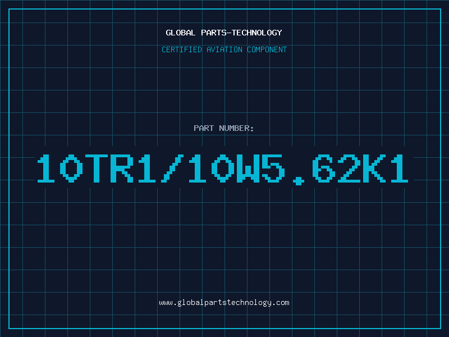Select the CERTIFIED AVIATION COMPONENT subtitle
The image size is (449, 337).
pos(224,49)
